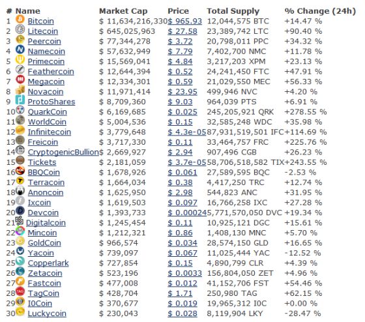
Task: Click the Total Supply column header
Action: pos(233,11)
